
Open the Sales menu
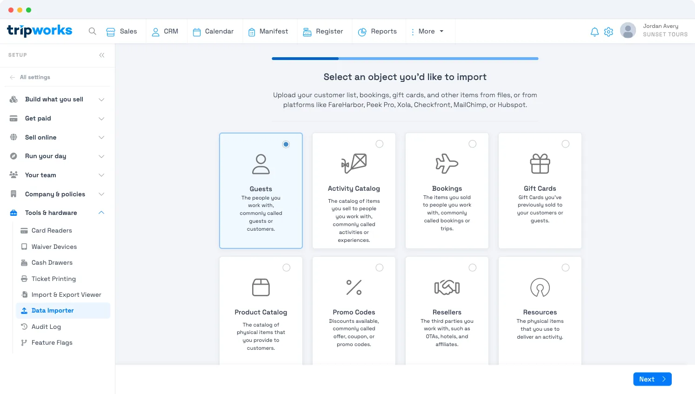[x=121, y=31]
